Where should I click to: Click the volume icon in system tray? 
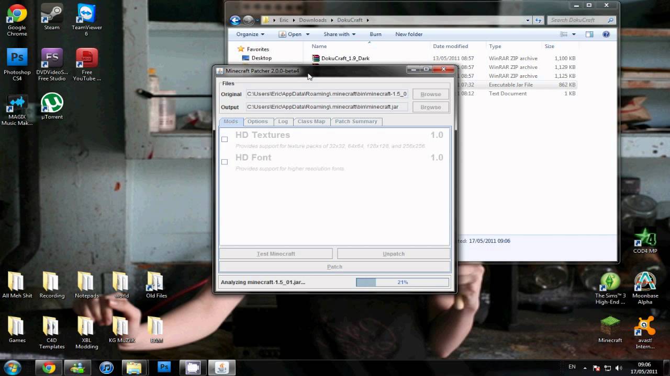(619, 367)
